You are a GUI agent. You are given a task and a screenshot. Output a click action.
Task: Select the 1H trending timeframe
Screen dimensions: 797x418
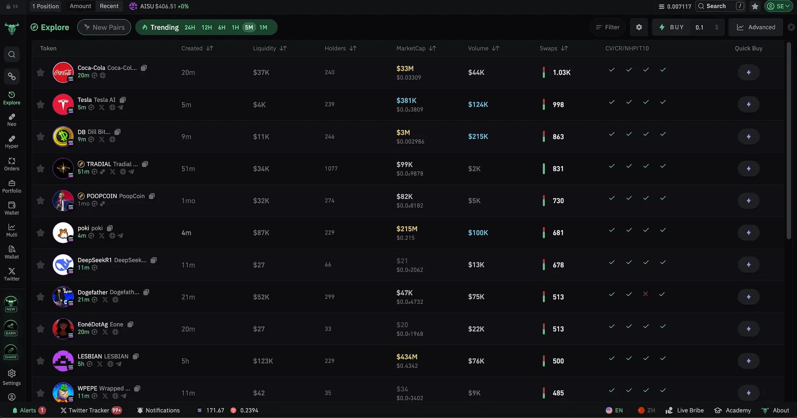tap(235, 27)
